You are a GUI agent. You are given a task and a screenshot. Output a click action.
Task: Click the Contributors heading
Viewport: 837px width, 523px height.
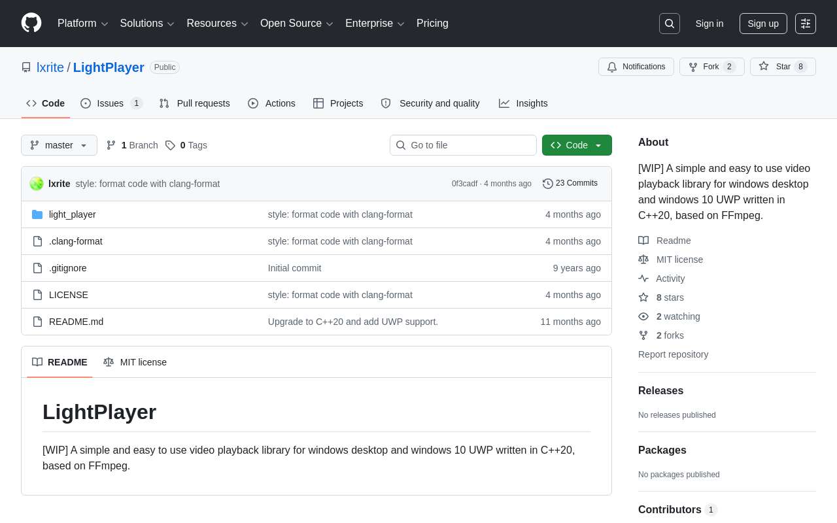(x=670, y=510)
